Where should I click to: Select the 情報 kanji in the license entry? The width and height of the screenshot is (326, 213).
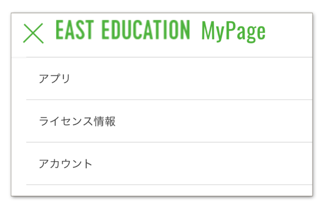(x=105, y=121)
